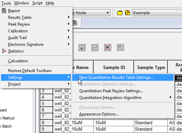Open the Window menu

click(x=22, y=3)
